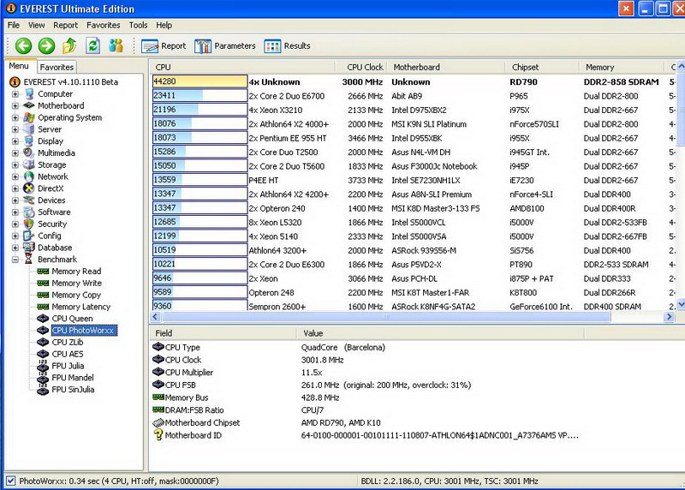
Task: Expand the Display tree node
Action: tap(15, 141)
